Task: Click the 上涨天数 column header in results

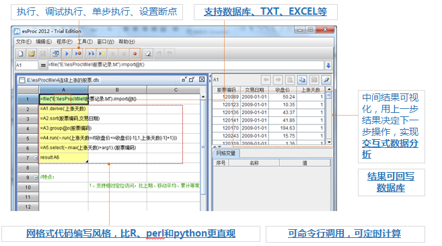Action: click(x=311, y=89)
